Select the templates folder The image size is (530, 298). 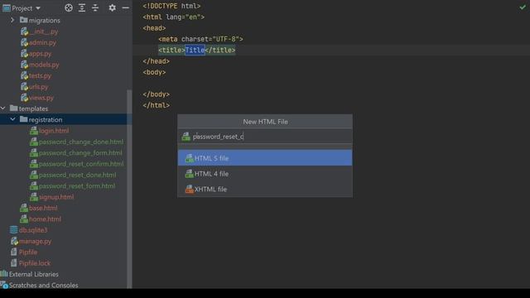(x=33, y=108)
